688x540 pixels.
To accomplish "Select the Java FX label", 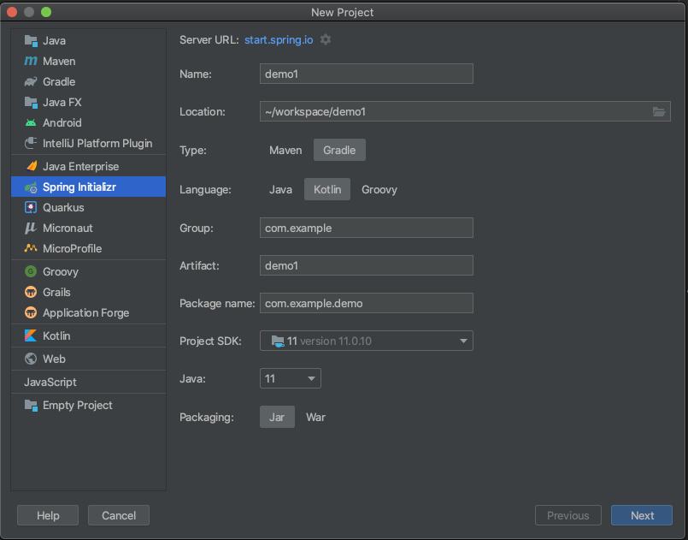I will [62, 103].
